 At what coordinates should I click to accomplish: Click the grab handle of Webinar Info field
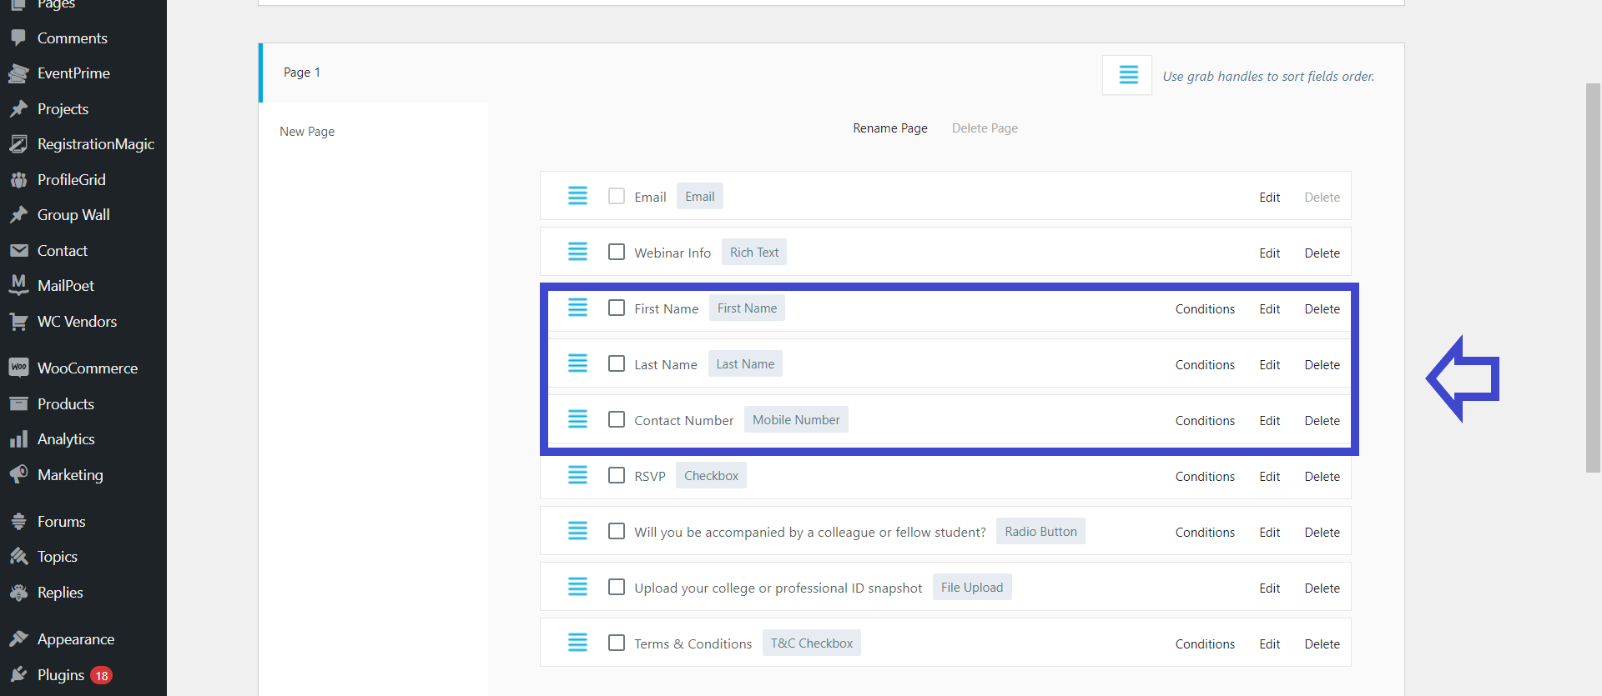[x=577, y=252]
